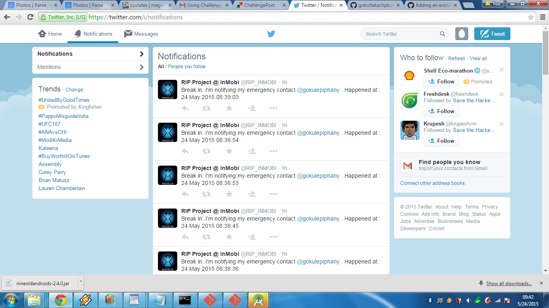Image resolution: width=549 pixels, height=308 pixels.
Task: Follow user icon on 08:39:03 tweet
Action: pyautogui.click(x=252, y=108)
